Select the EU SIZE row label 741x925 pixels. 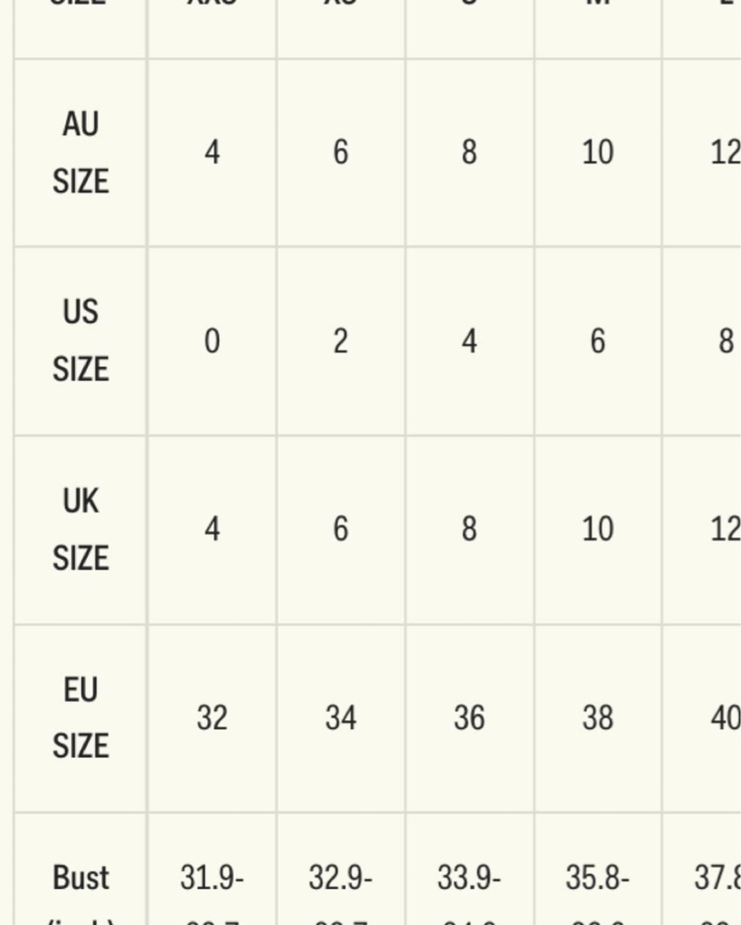pyautogui.click(x=80, y=718)
